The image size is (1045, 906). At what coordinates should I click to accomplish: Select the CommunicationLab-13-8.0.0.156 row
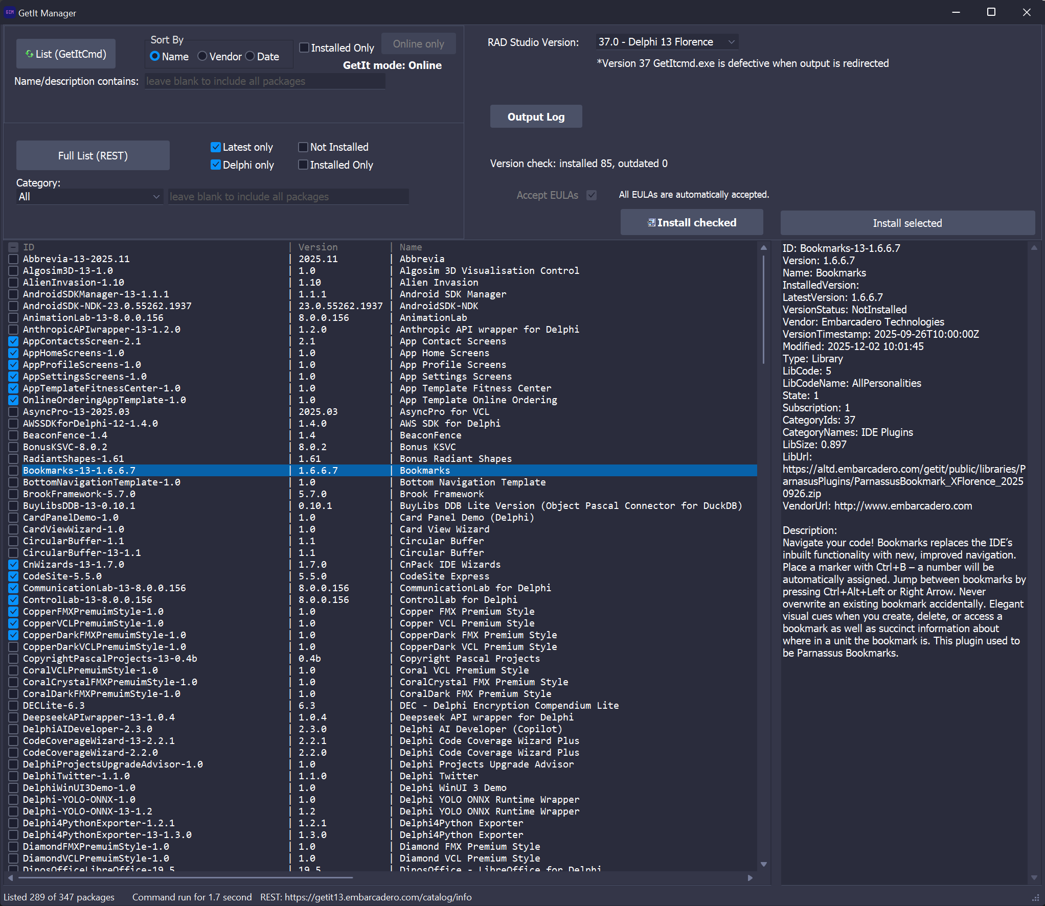382,588
